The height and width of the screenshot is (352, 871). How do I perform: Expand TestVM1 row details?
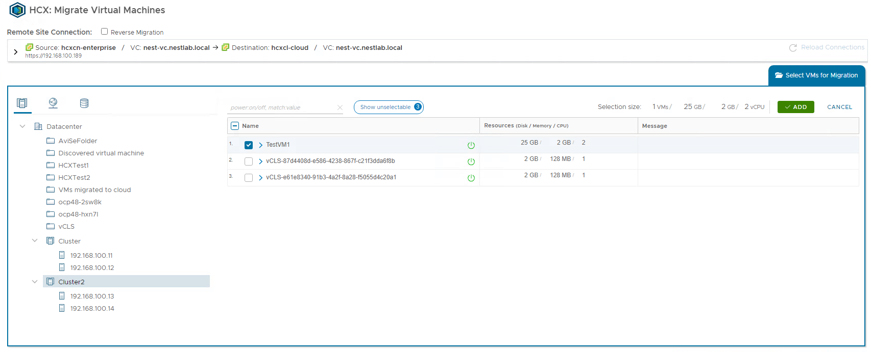(x=260, y=145)
